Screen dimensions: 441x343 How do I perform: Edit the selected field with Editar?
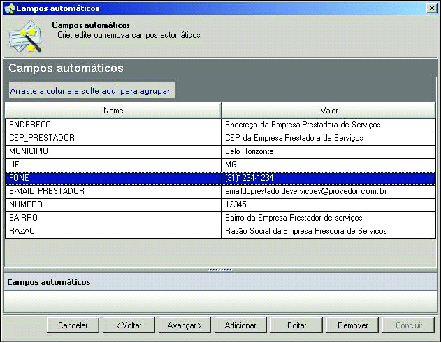(x=297, y=325)
